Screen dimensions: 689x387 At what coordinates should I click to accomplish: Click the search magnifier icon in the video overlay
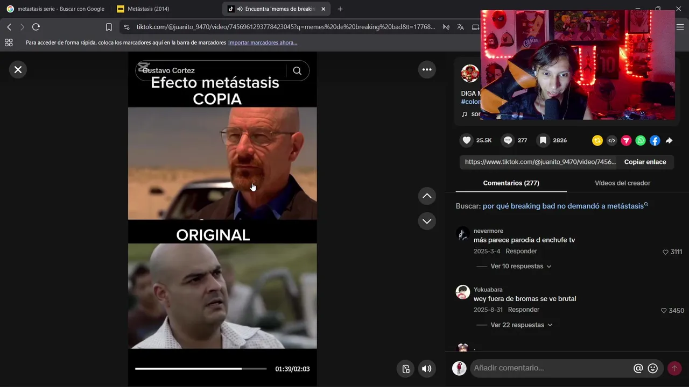tap(297, 70)
